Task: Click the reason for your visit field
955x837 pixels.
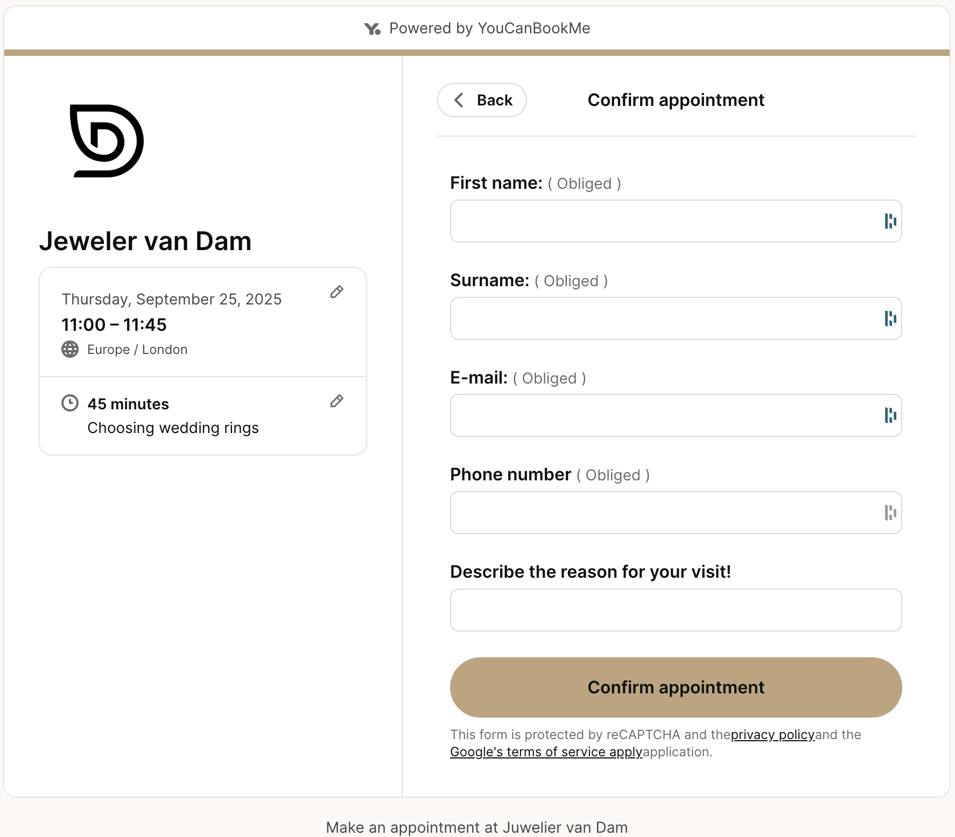Action: coord(676,610)
